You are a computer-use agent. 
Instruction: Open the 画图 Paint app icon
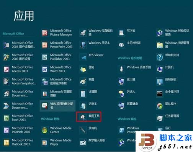pos(83,81)
